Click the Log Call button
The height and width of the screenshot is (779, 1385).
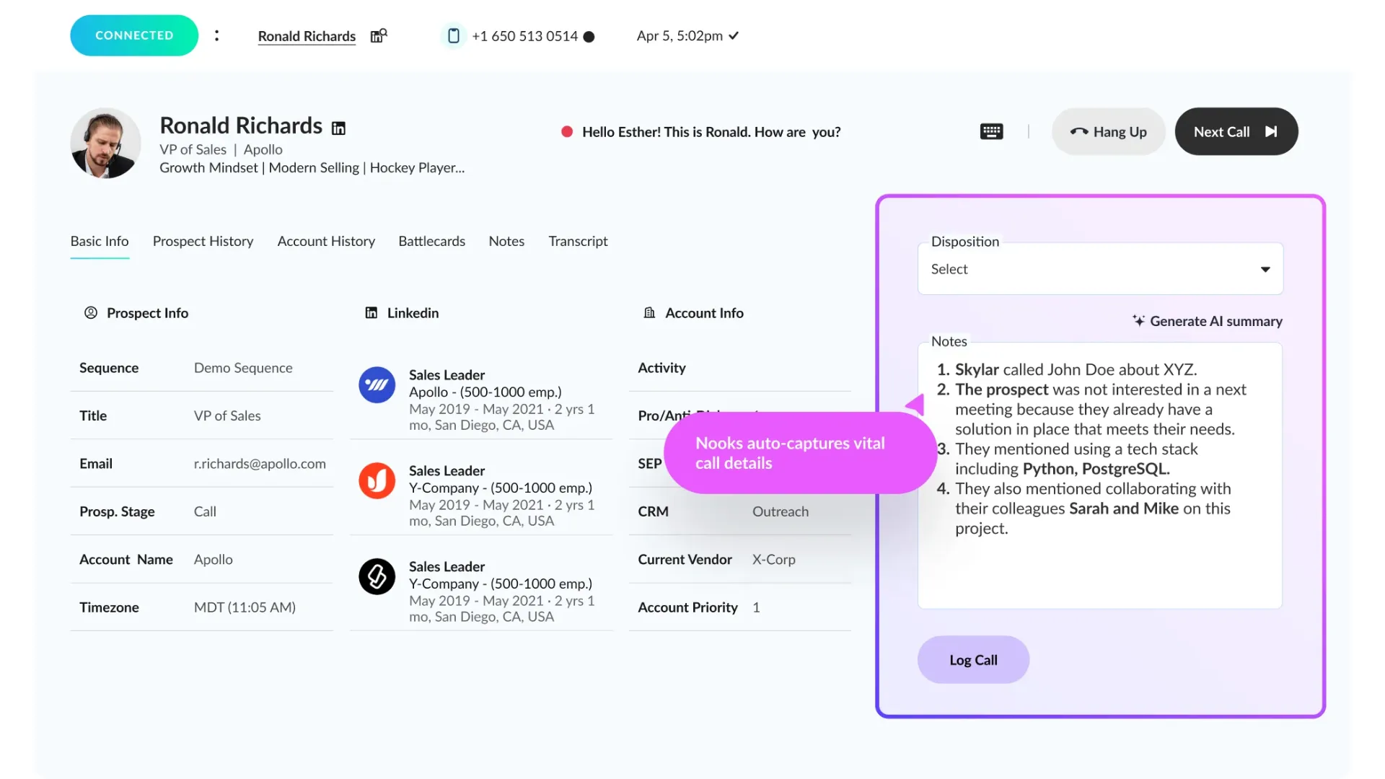coord(973,660)
